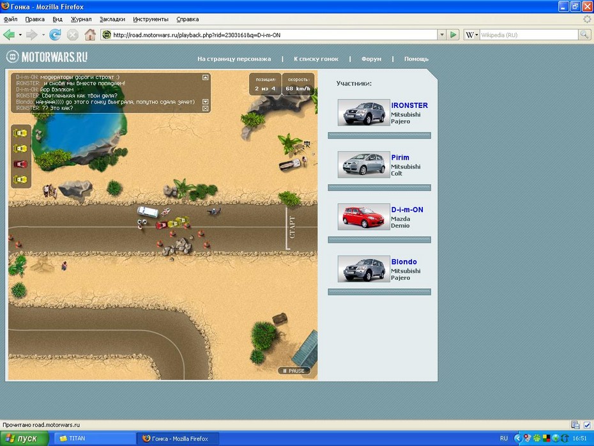594x446 pixels.
Task: Switch the RU keyboard language indicator
Action: 504,438
